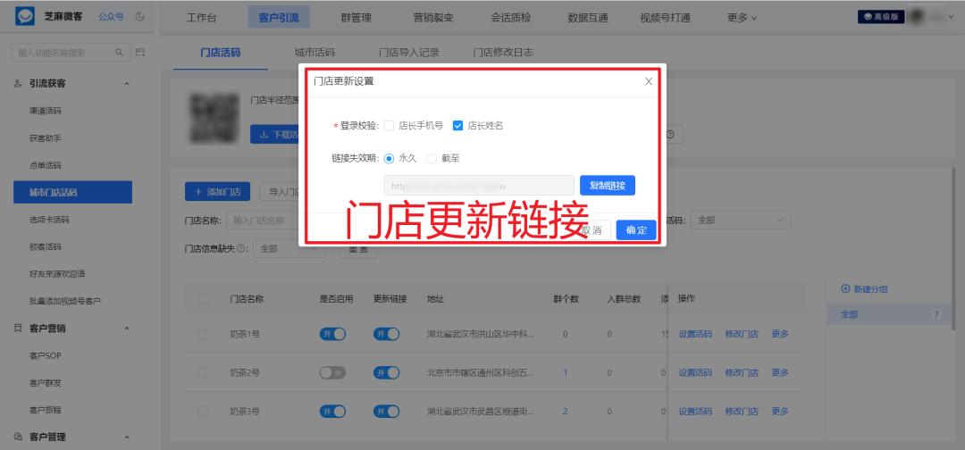Open 渠道活码 in sidebar
The image size is (965, 450).
click(x=46, y=111)
